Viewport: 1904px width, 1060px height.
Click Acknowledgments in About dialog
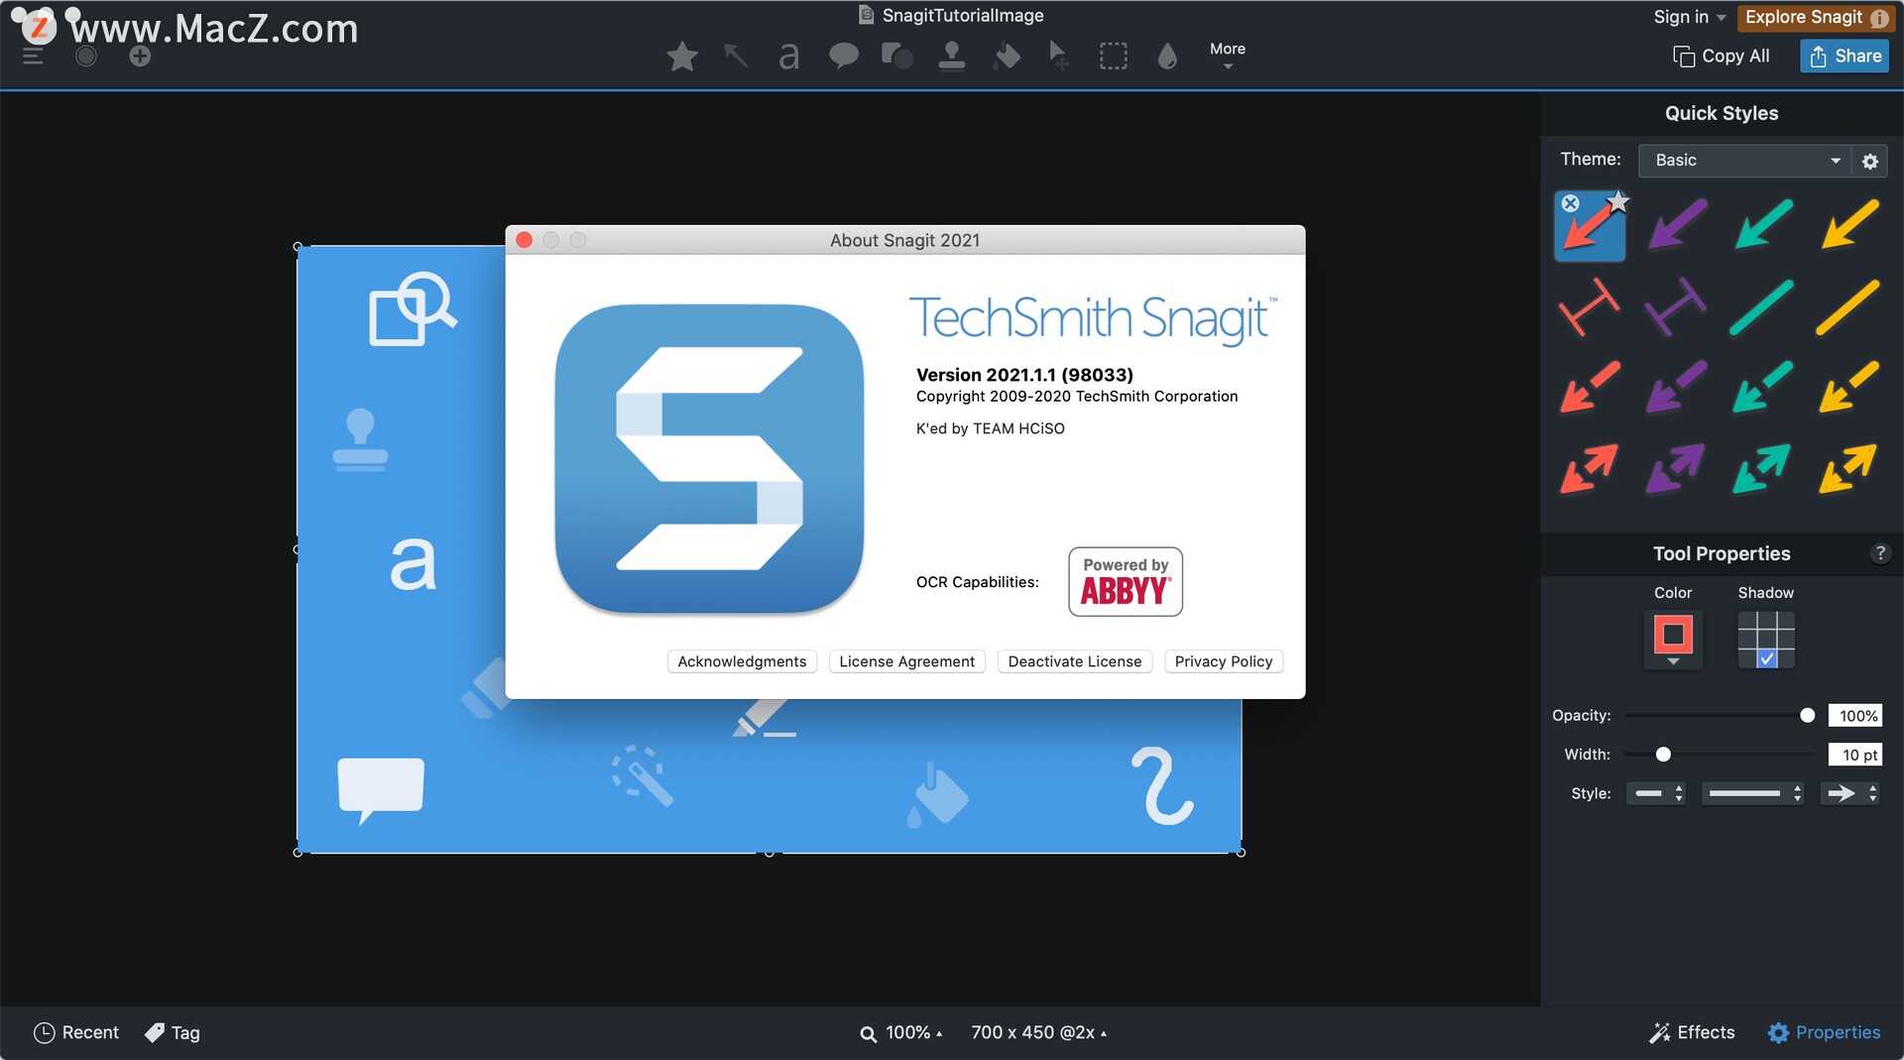pos(742,661)
